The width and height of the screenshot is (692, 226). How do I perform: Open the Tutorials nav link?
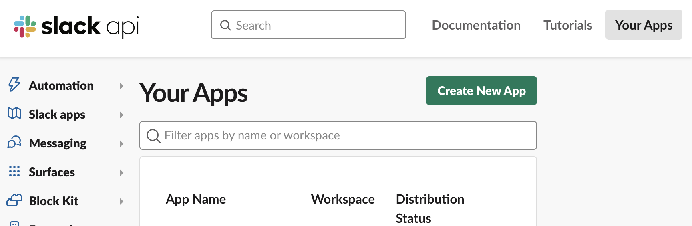pyautogui.click(x=567, y=25)
